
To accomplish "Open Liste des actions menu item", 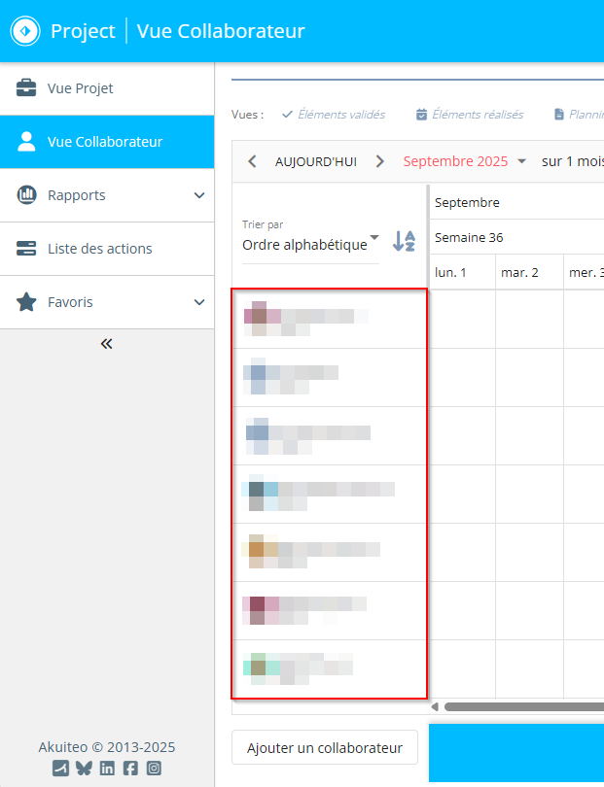I will click(x=99, y=249).
